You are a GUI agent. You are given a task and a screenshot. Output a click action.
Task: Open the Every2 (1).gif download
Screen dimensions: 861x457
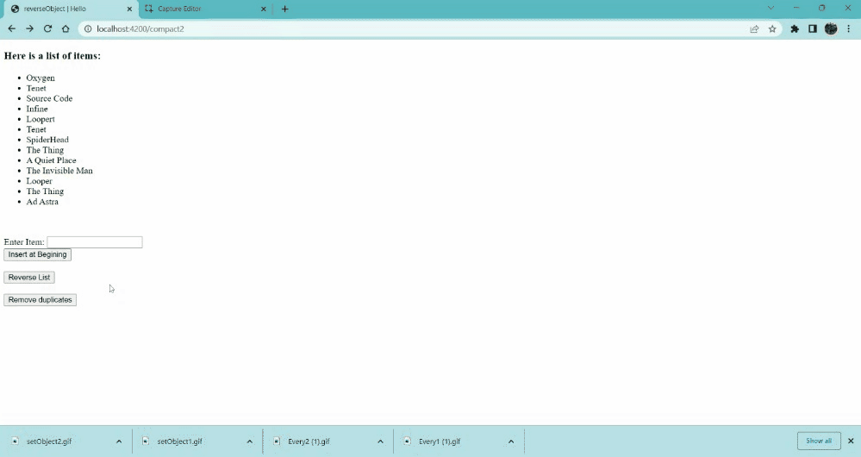[309, 441]
